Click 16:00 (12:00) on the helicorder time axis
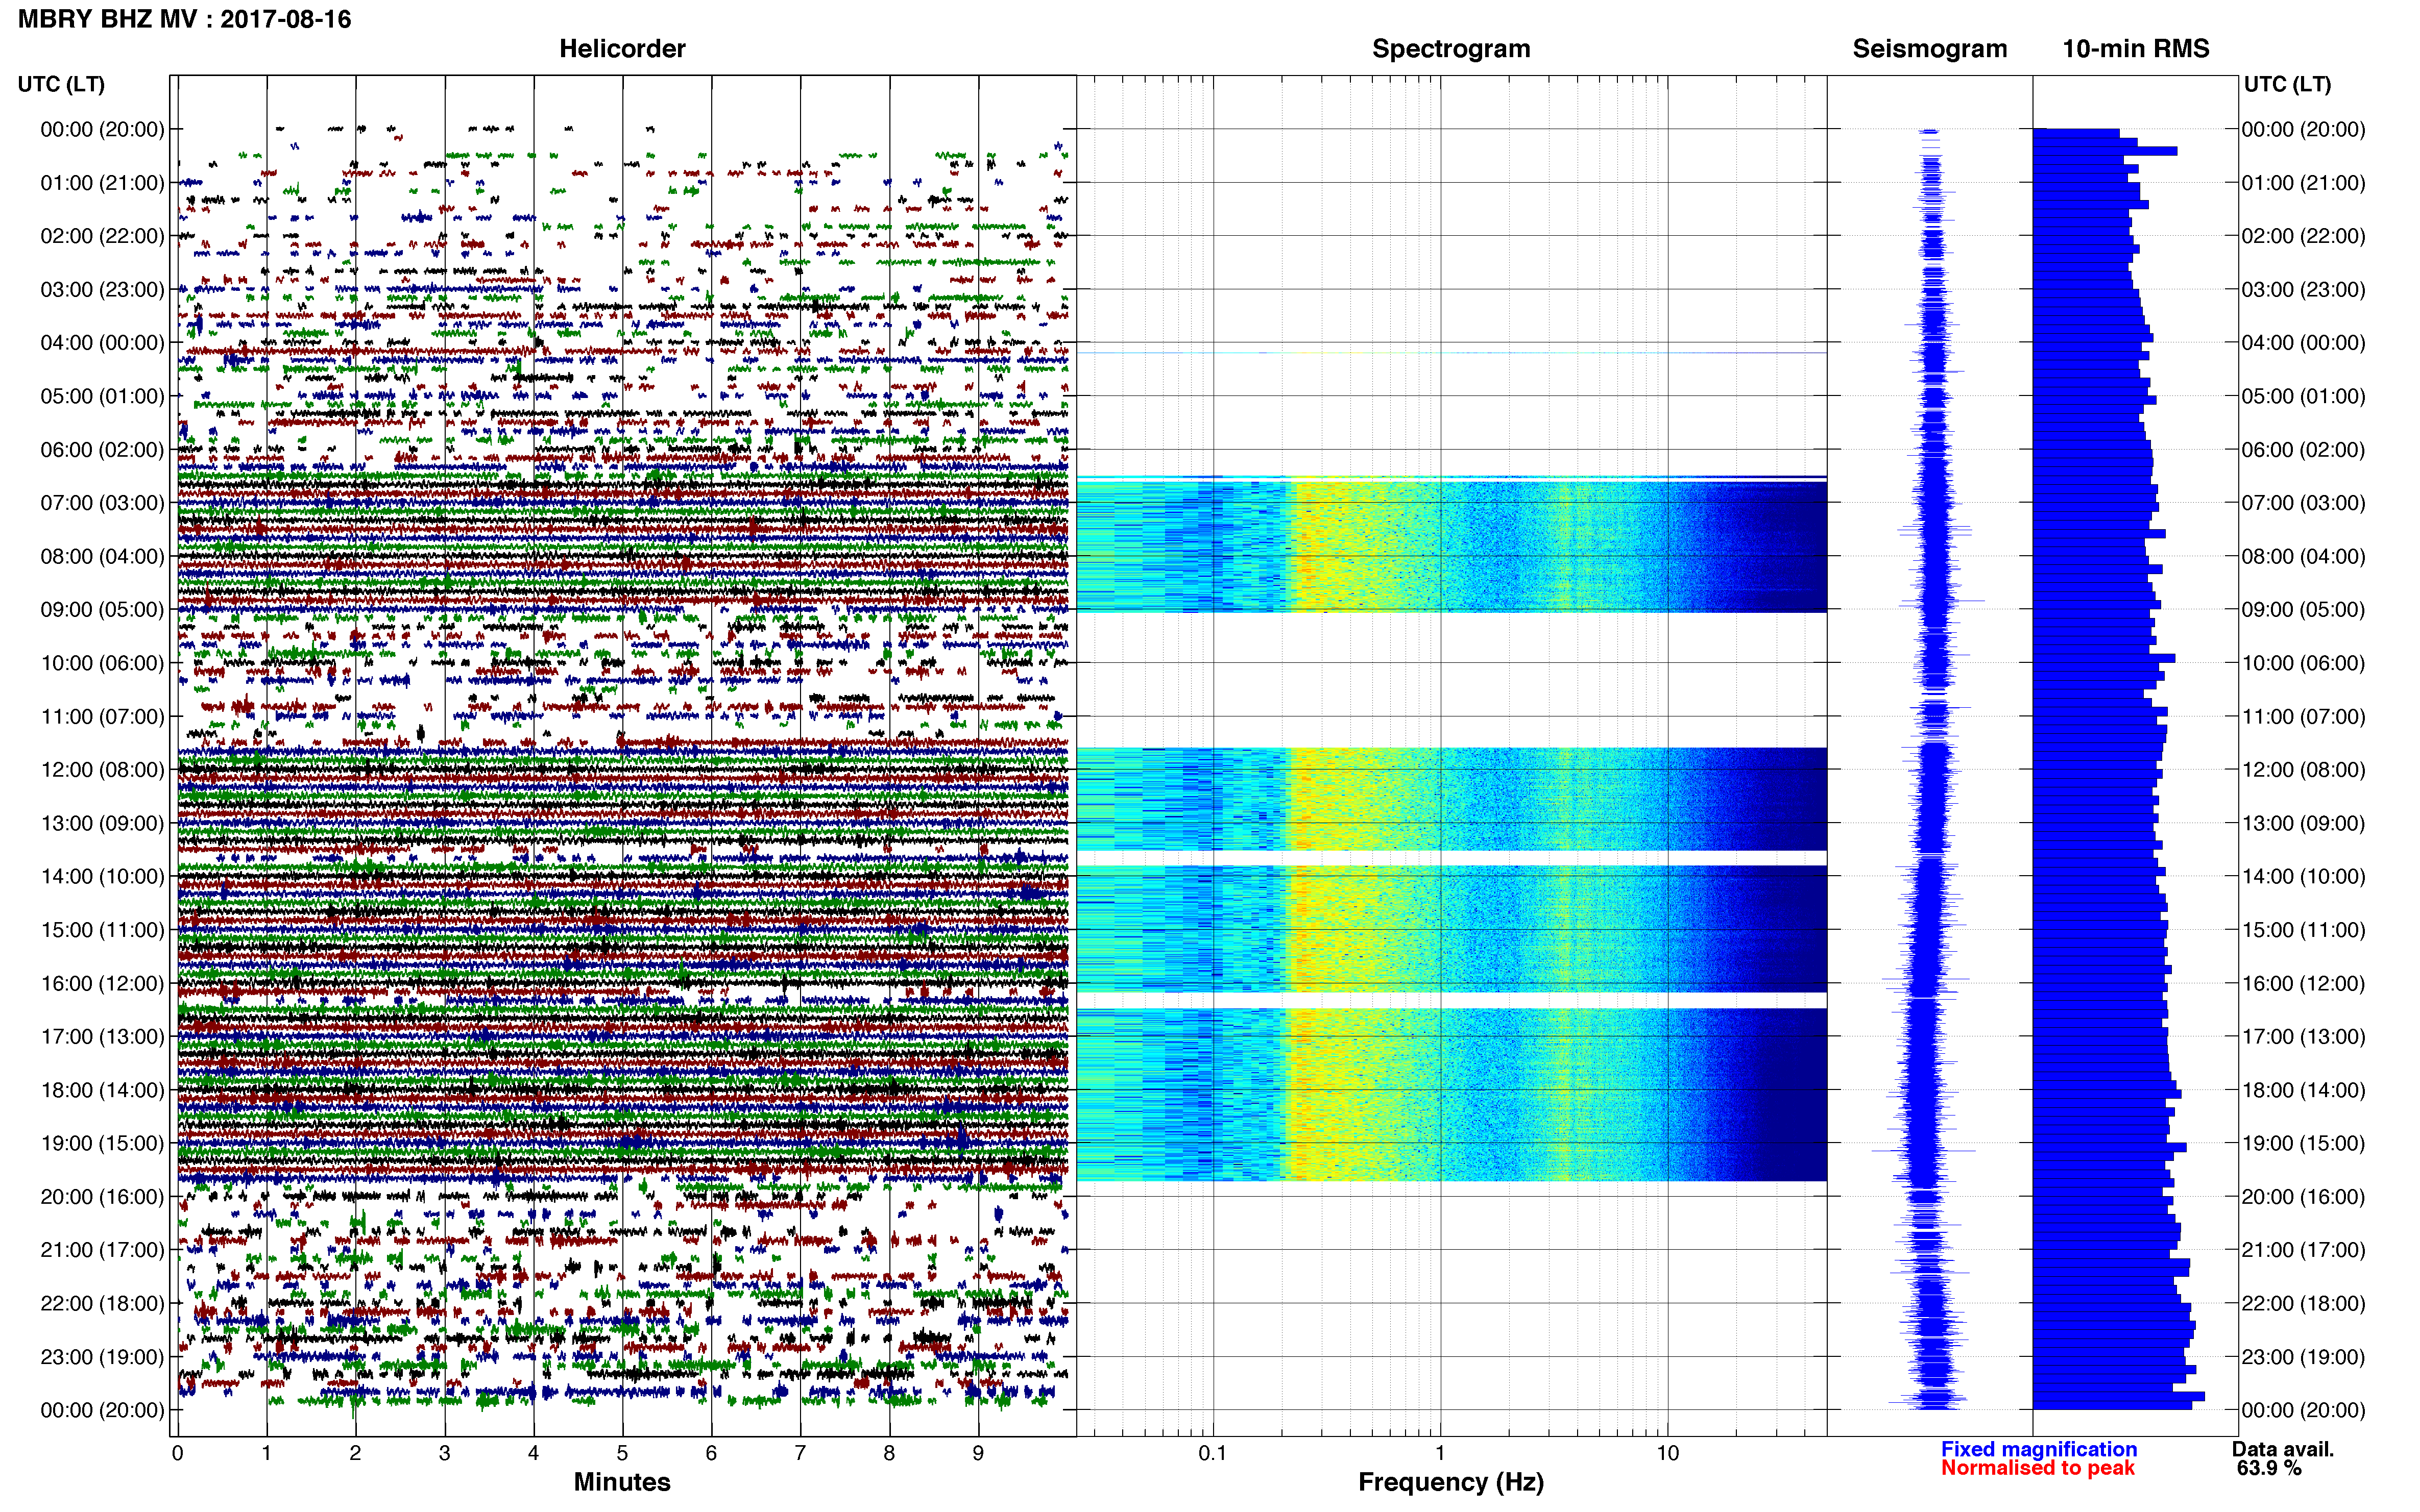 [x=102, y=984]
